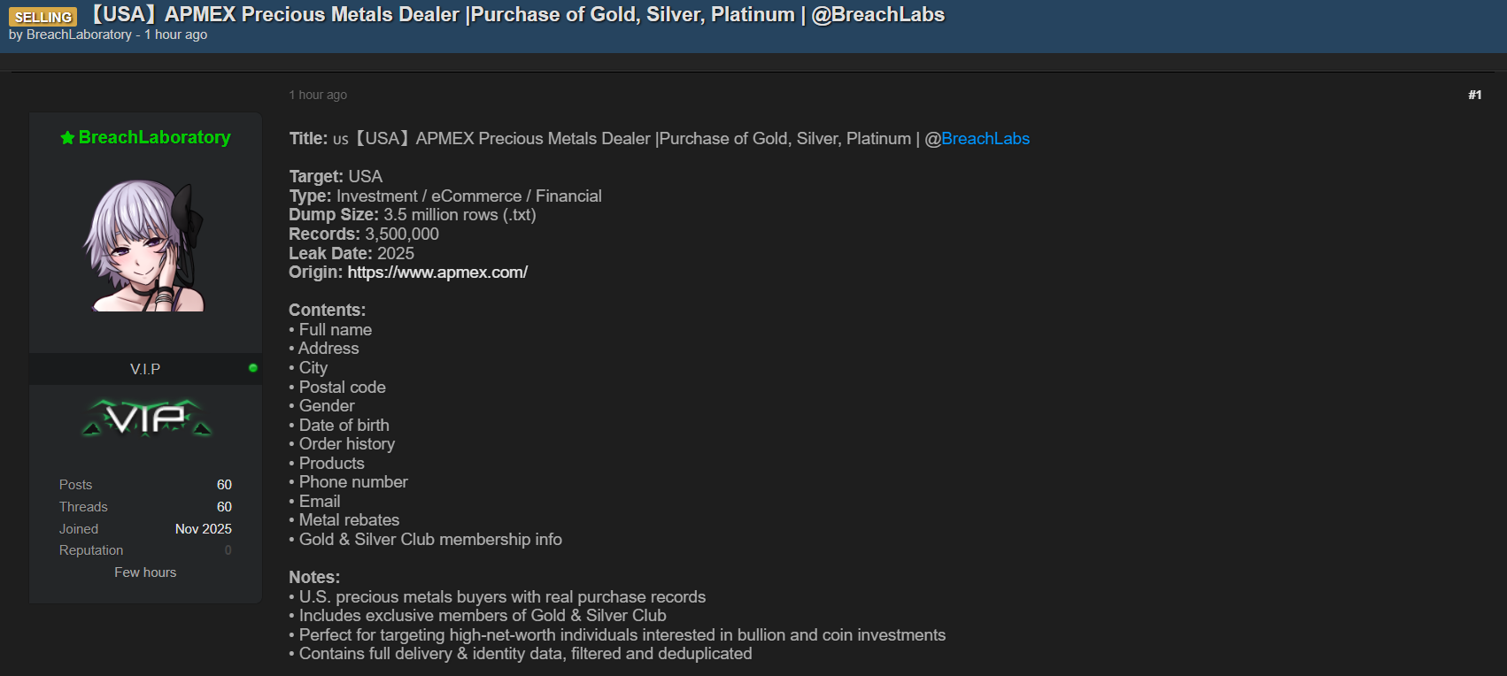Click the 'Nov 2025' joined date

204,529
